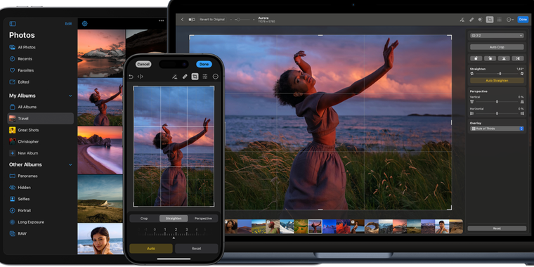
Task: Click the Auto Crop button
Action: tap(497, 47)
